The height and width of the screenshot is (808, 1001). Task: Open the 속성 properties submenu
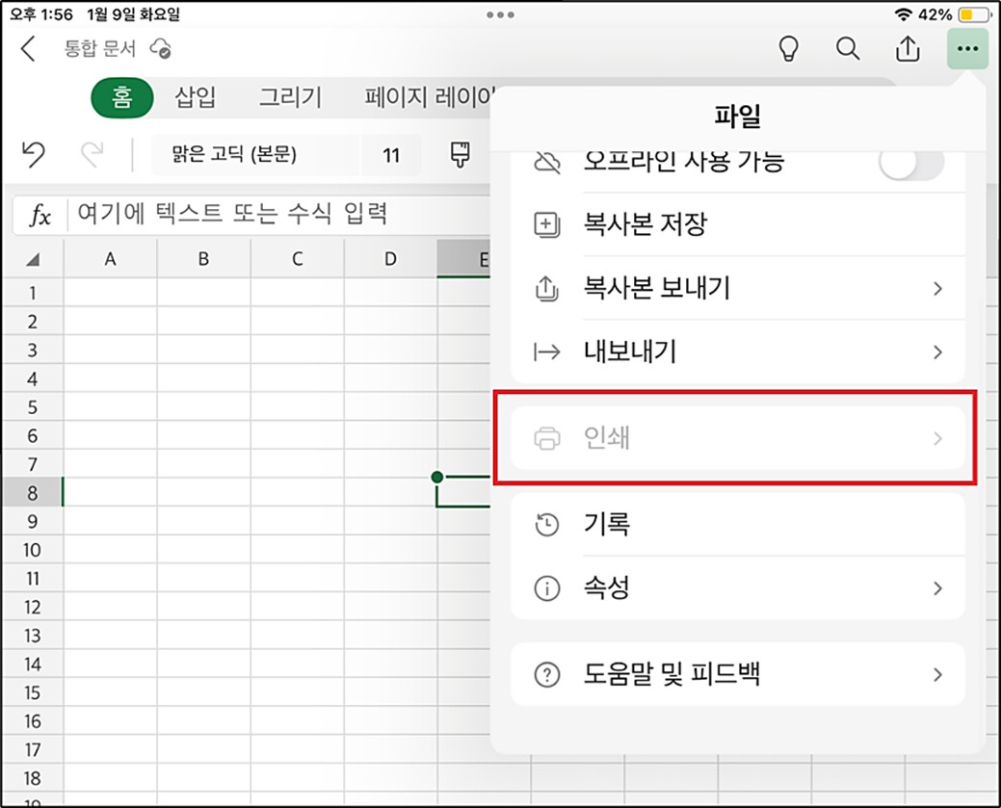tap(737, 587)
